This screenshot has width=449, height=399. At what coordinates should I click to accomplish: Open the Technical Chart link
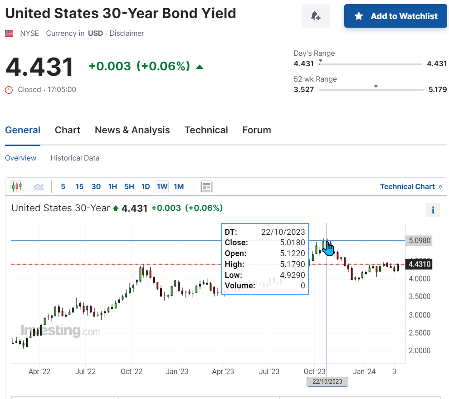coord(410,187)
